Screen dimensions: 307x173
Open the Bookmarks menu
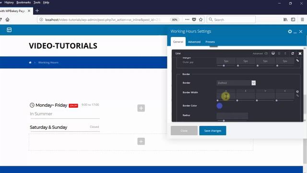pos(24,2)
